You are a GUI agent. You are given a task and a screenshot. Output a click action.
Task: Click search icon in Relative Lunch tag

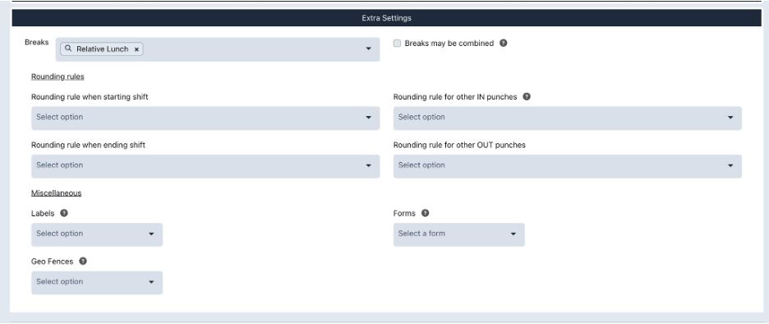[68, 49]
